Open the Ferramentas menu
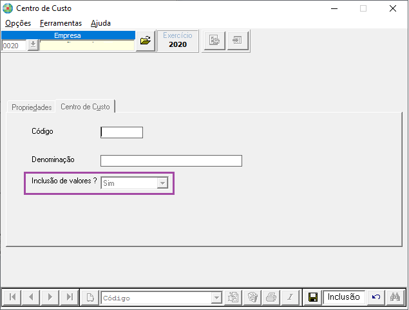Screen dimensions: 409x310 click(61, 23)
